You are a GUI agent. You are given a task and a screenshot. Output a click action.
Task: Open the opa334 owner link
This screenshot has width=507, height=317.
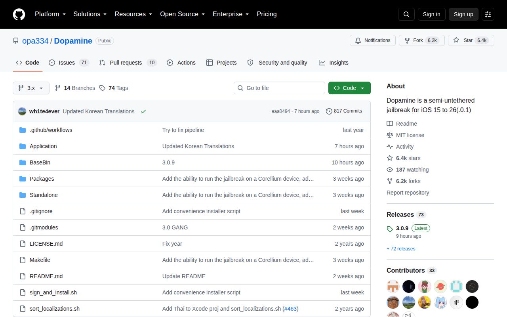[x=35, y=41]
